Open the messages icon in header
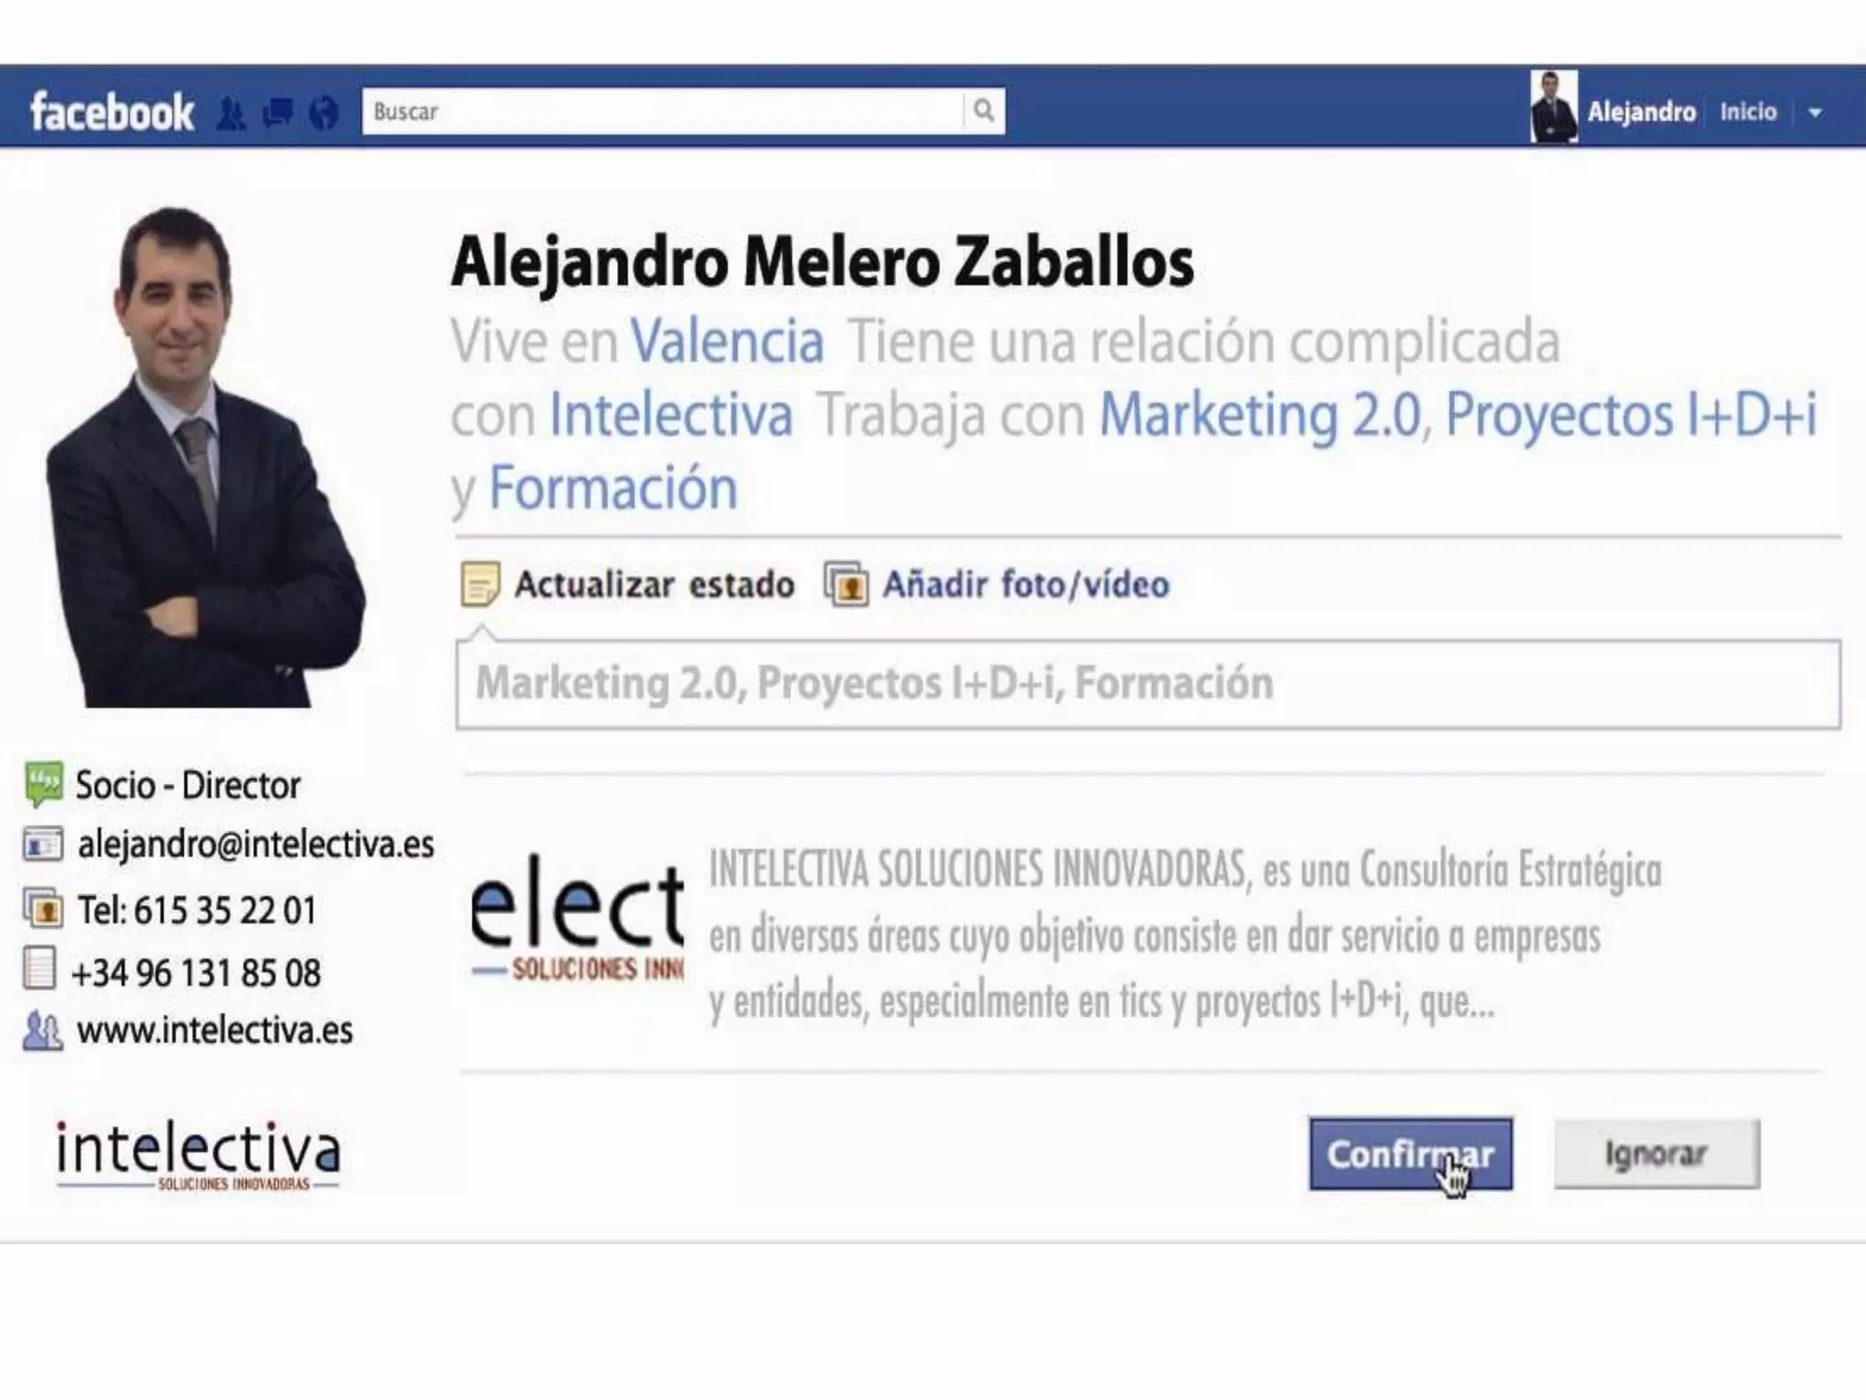 pos(278,113)
